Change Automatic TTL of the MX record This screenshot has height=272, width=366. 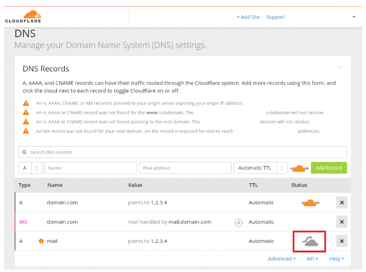tap(261, 222)
